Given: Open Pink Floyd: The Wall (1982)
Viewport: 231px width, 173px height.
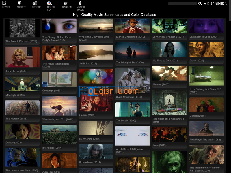Looking at the screenshot, I should pyautogui.click(x=206, y=129).
